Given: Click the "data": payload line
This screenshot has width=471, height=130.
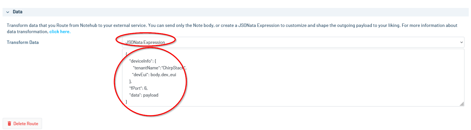Looking at the screenshot, I should point(144,95).
